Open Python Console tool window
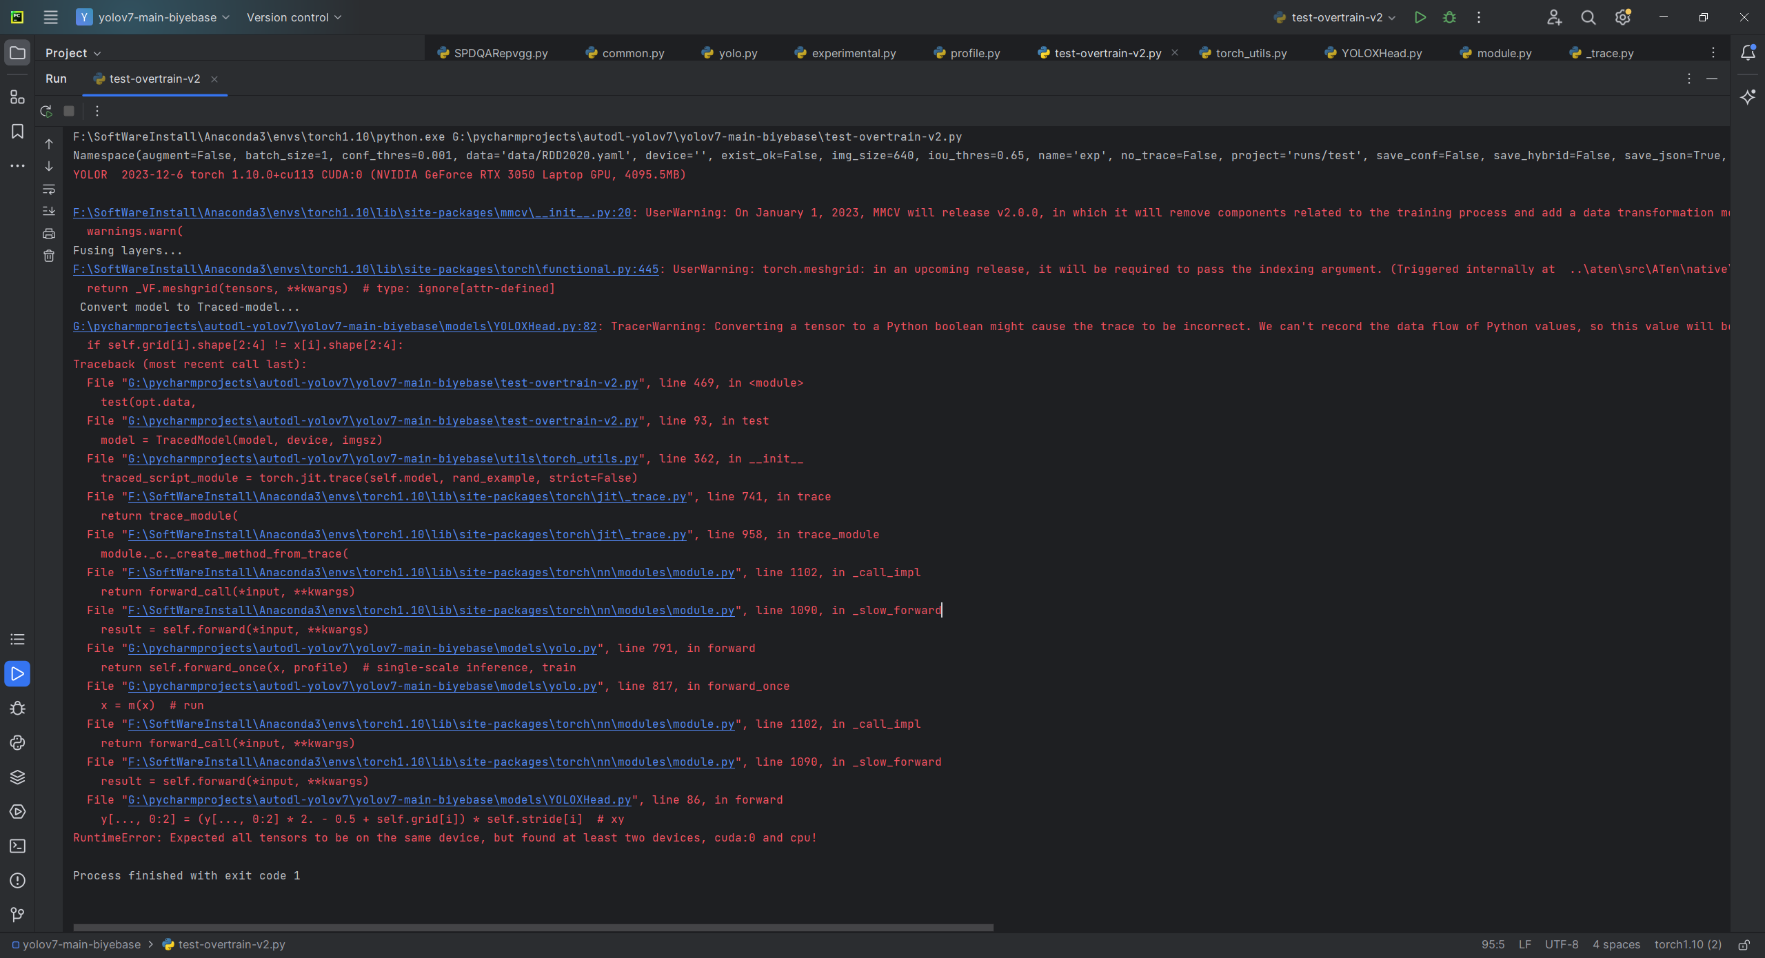The height and width of the screenshot is (958, 1765). (x=18, y=743)
